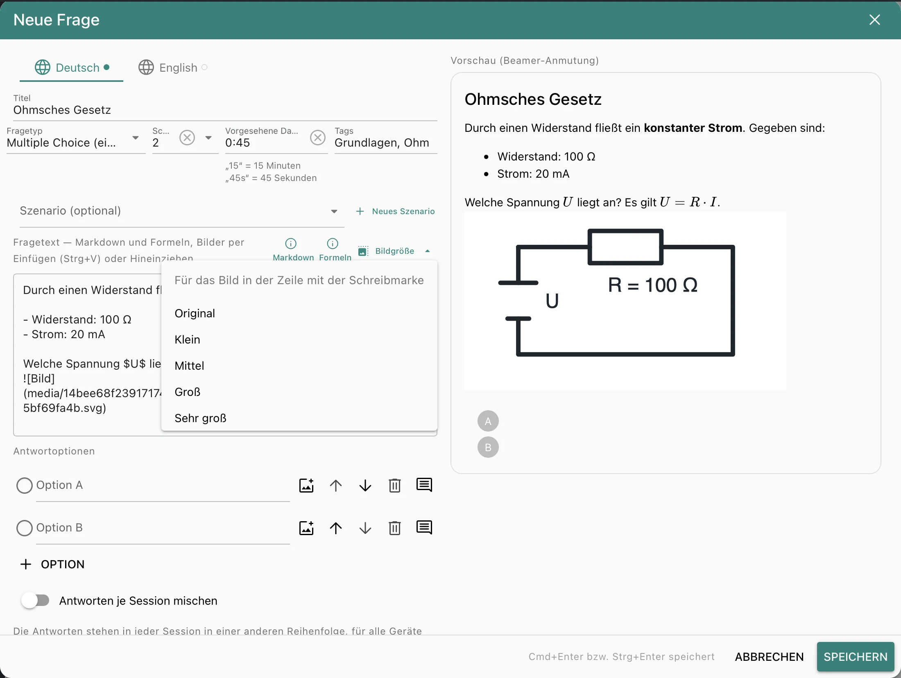
Task: Clear the Score field value
Action: [187, 138]
